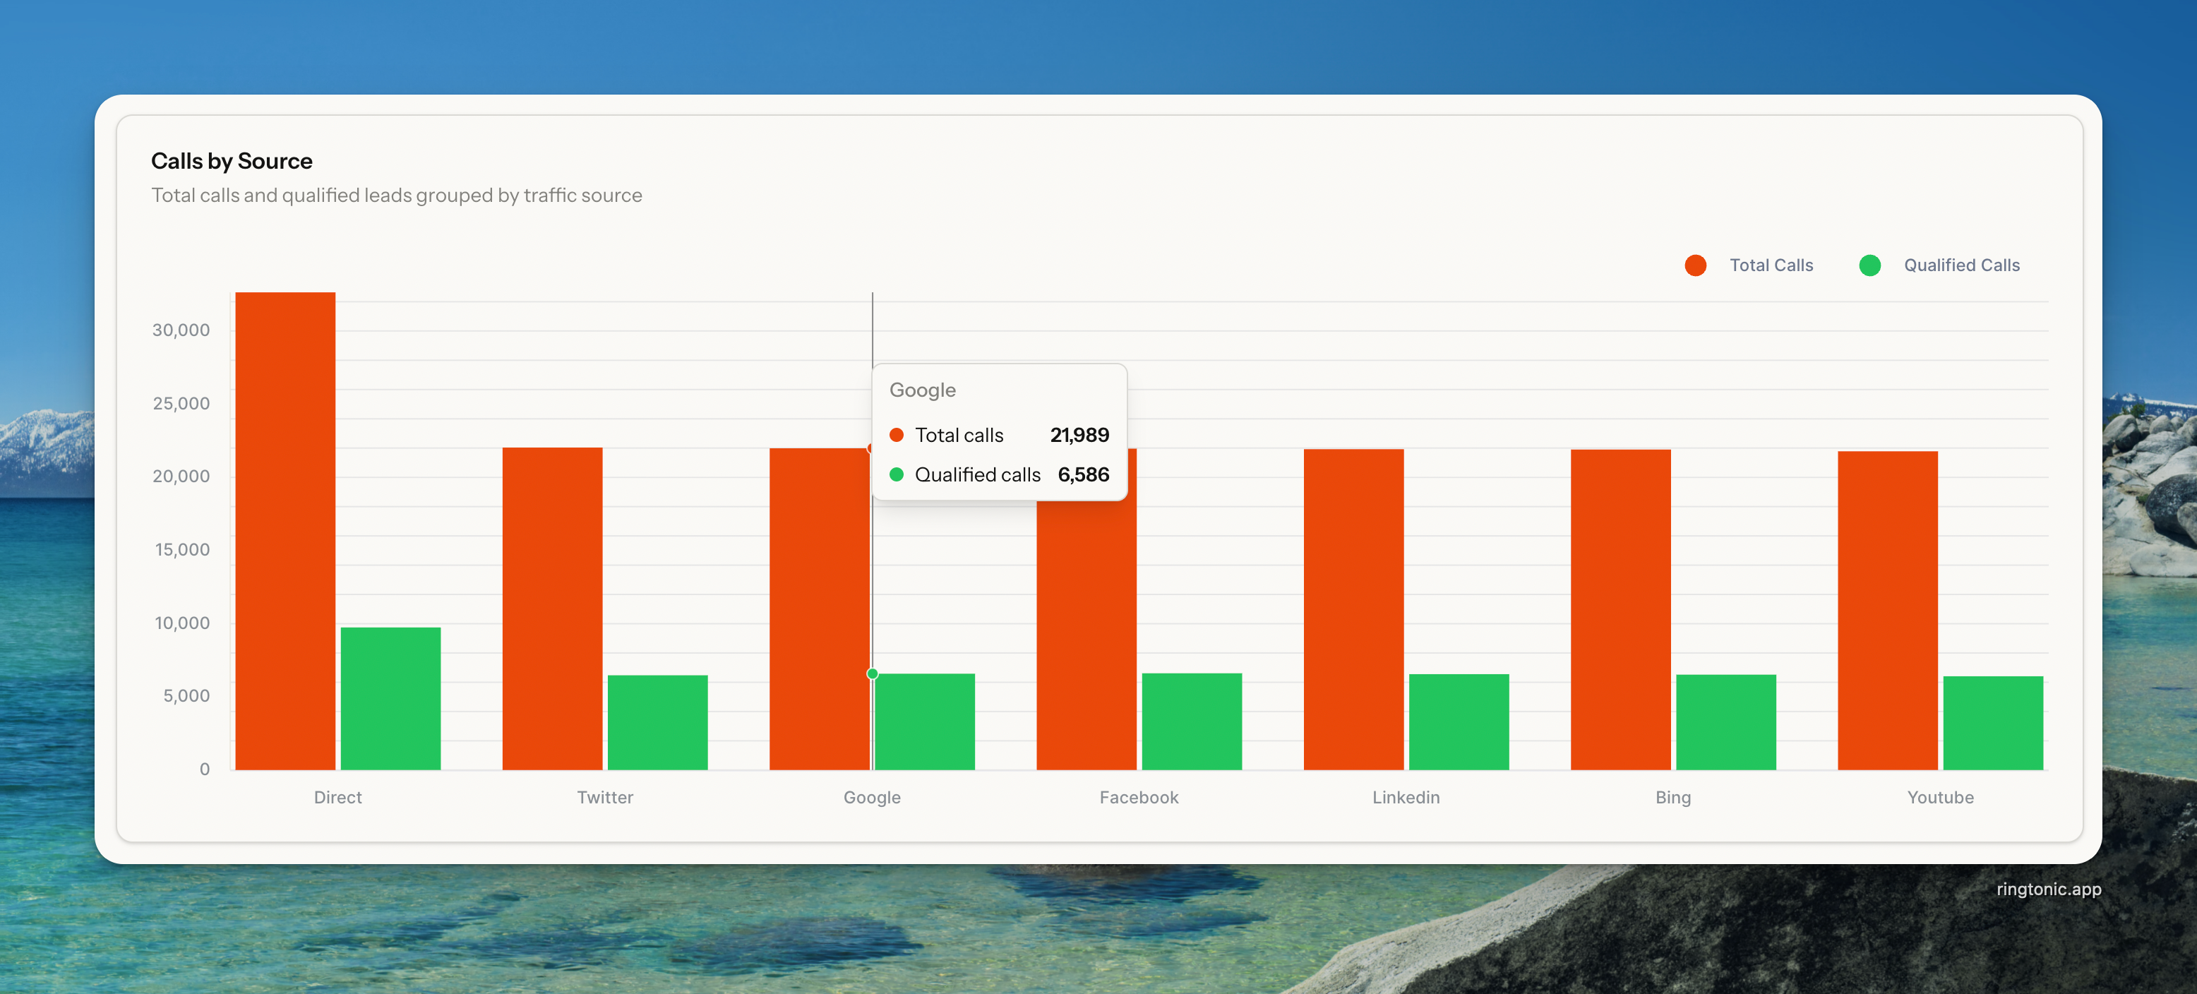Open the ringtonic.app watermark link
2197x994 pixels.
(2048, 888)
